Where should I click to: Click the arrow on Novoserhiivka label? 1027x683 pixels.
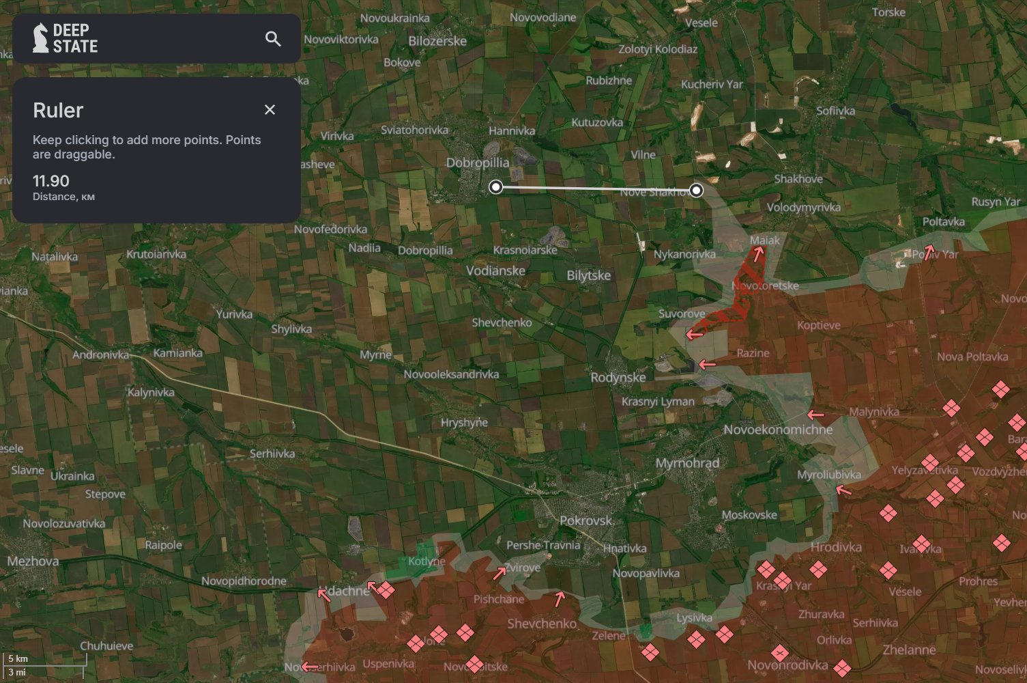(310, 667)
